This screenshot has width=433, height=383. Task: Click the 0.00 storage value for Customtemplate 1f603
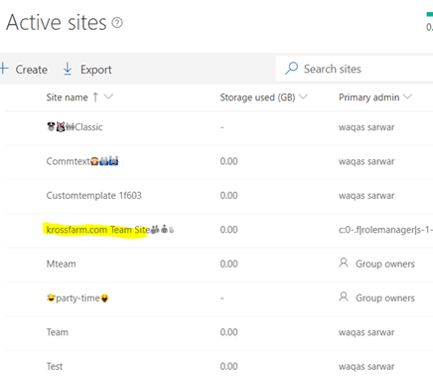pyautogui.click(x=228, y=195)
